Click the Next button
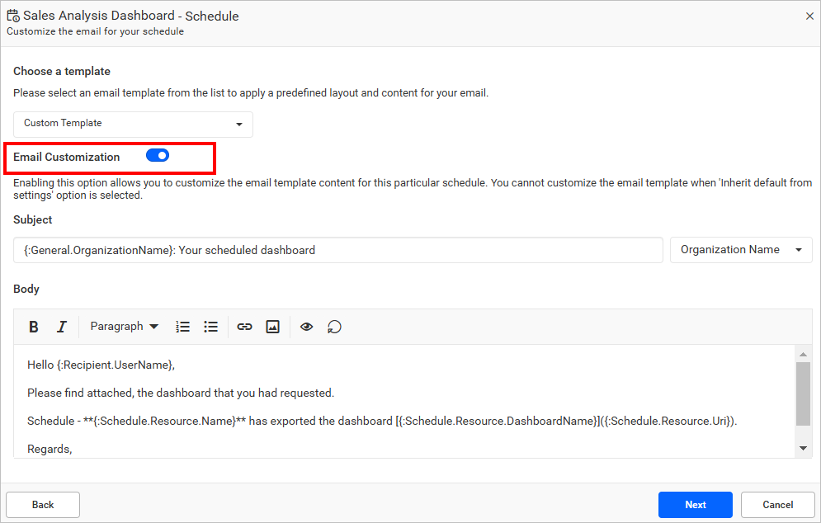The width and height of the screenshot is (821, 523). click(695, 504)
